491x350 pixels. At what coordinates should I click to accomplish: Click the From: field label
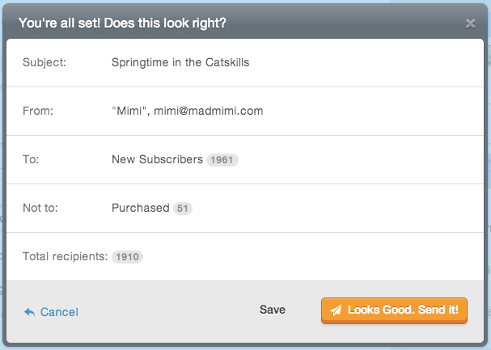point(38,111)
